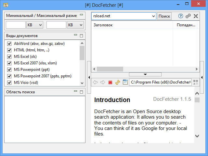
Task: Open minimum size KB unit dropdown
Action: pyautogui.click(x=35, y=25)
